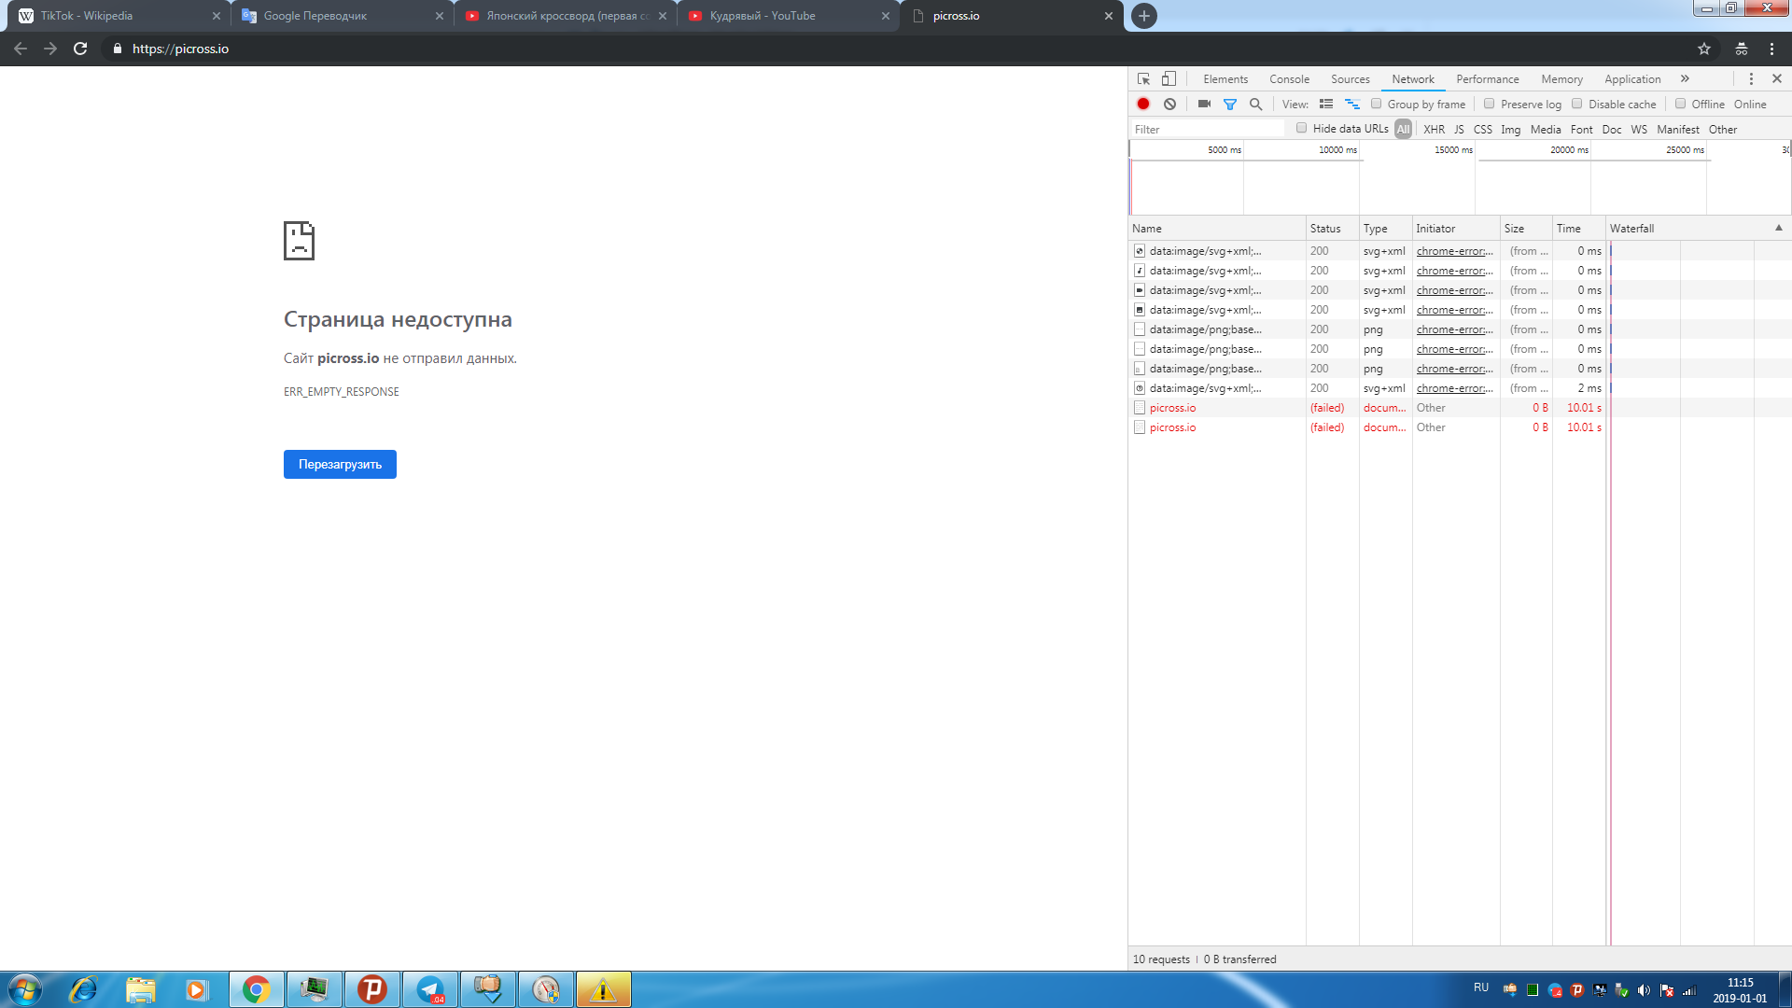The width and height of the screenshot is (1792, 1008).
Task: Open the Performance tab
Action: (x=1488, y=79)
